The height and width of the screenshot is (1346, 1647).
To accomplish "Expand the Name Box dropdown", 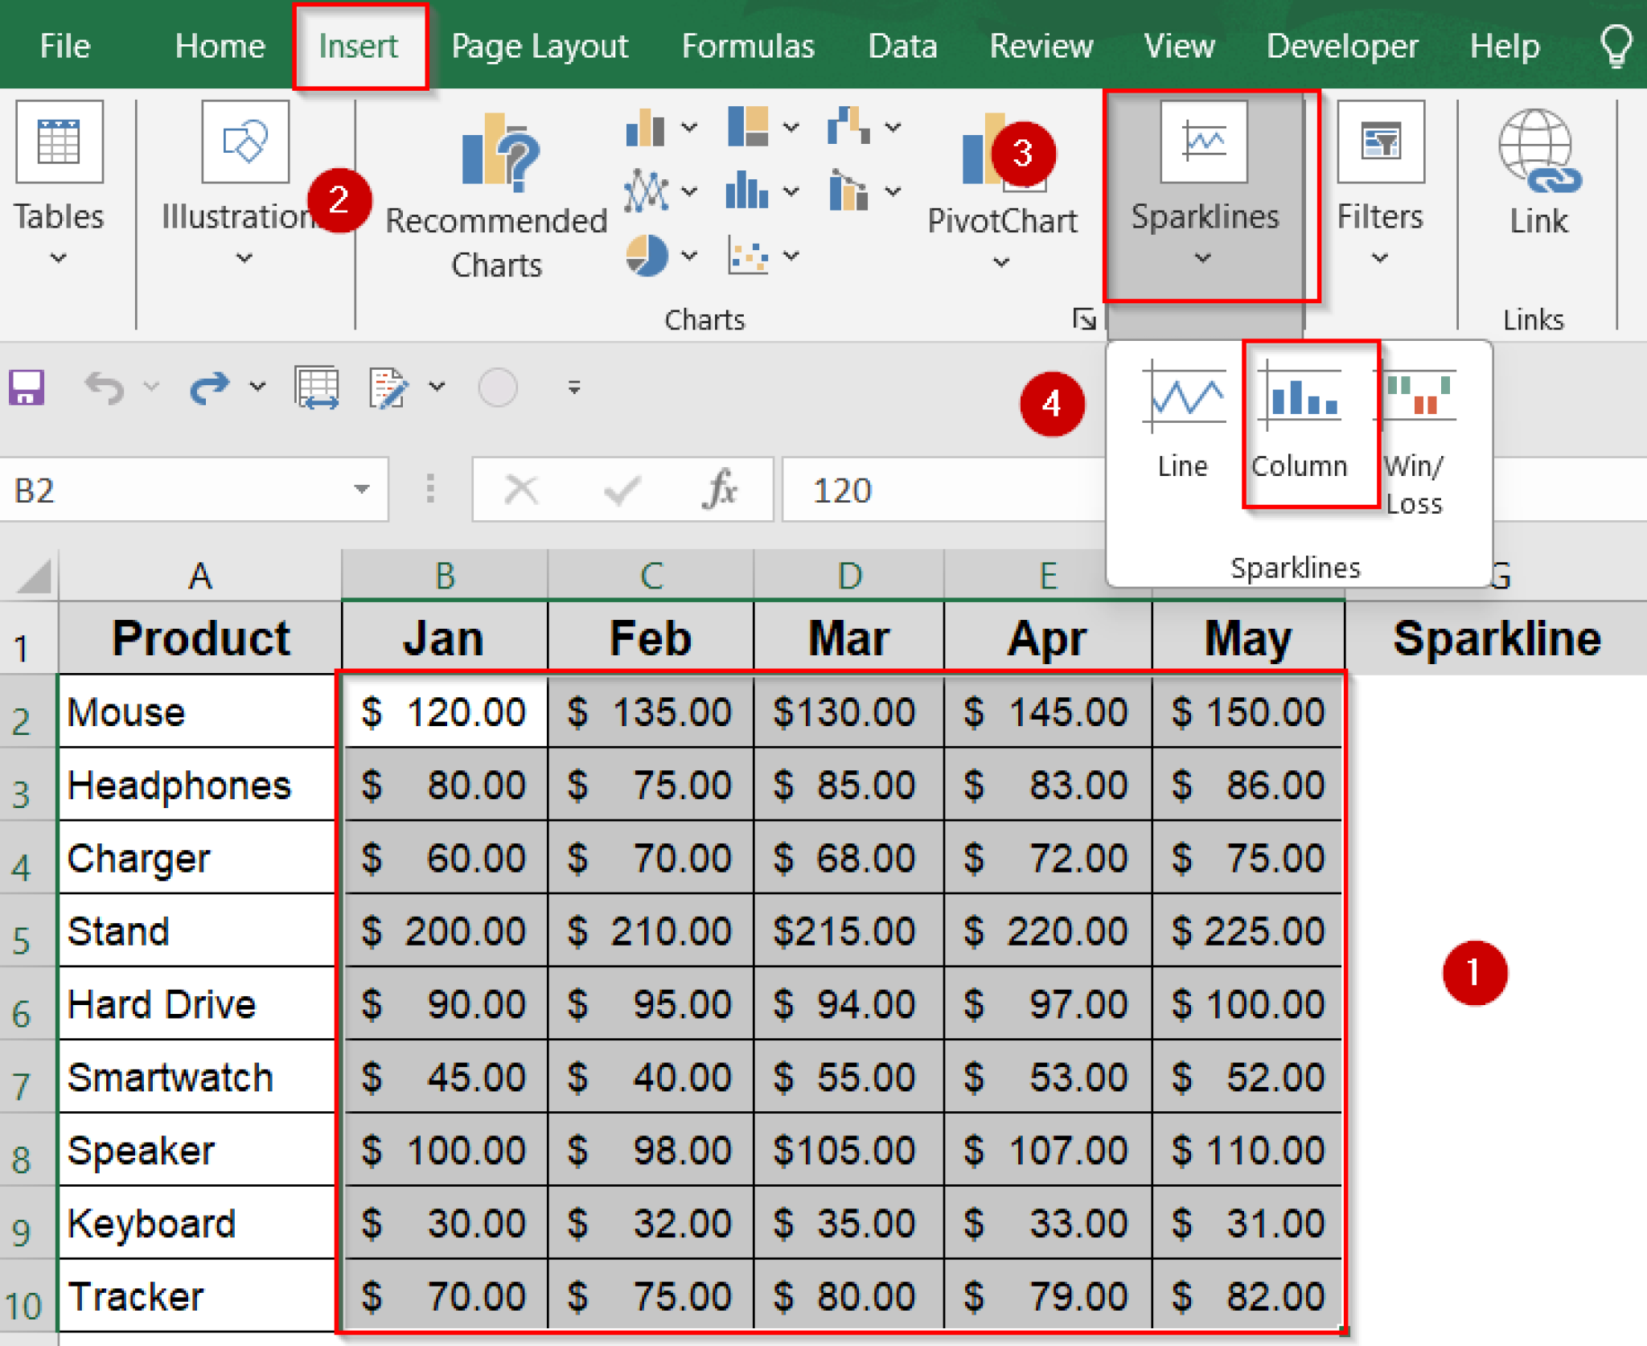I will tap(363, 490).
